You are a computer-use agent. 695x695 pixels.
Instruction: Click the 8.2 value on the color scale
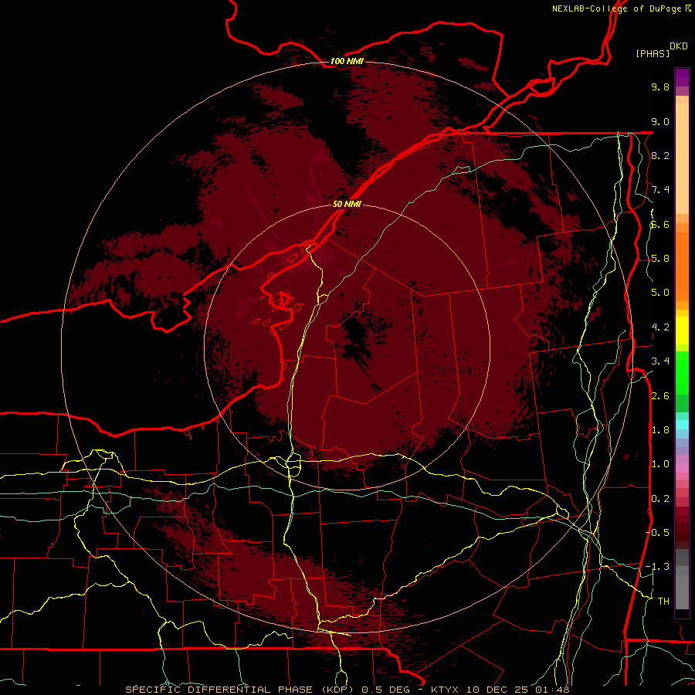(x=660, y=155)
